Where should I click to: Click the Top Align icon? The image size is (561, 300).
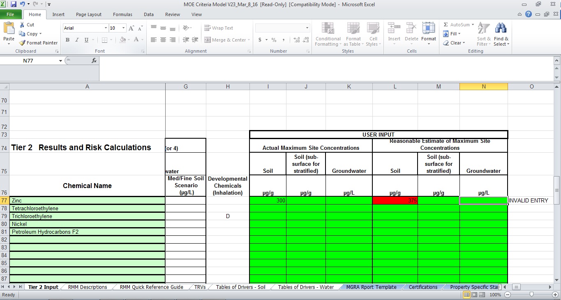pyautogui.click(x=154, y=28)
